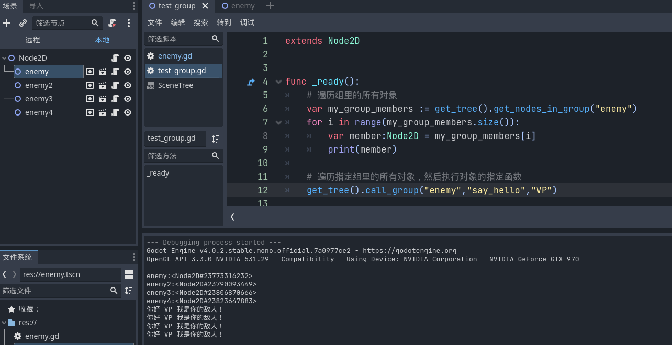672x345 pixels.
Task: Add a new scene tab
Action: click(x=270, y=6)
